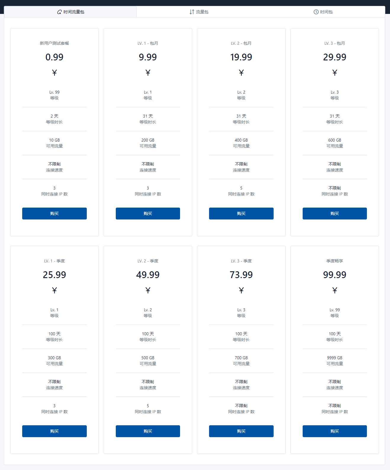Purchase the LV. 3 包月 29.99 plan
390x470 pixels.
click(335, 214)
